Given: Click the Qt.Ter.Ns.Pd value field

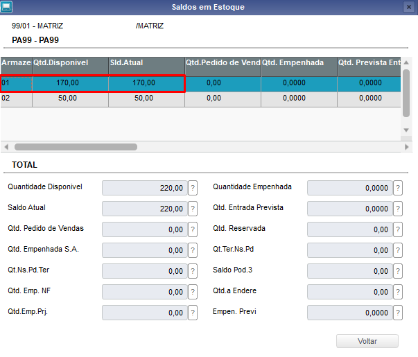Looking at the screenshot, I should (350, 250).
